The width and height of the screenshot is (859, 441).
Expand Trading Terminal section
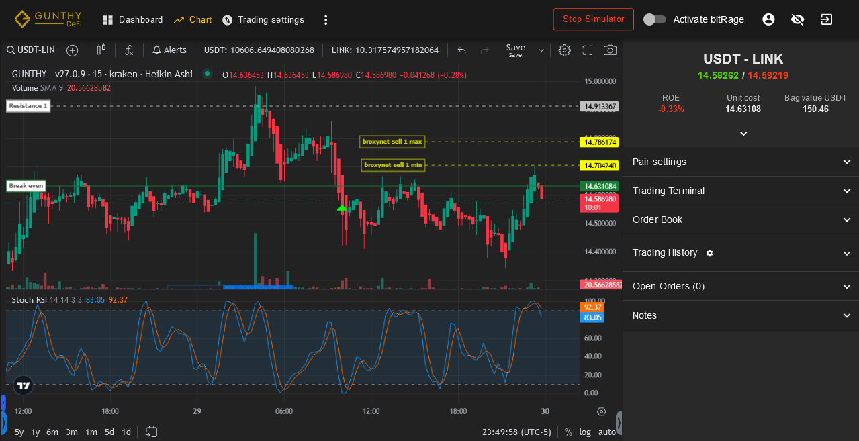[741, 191]
